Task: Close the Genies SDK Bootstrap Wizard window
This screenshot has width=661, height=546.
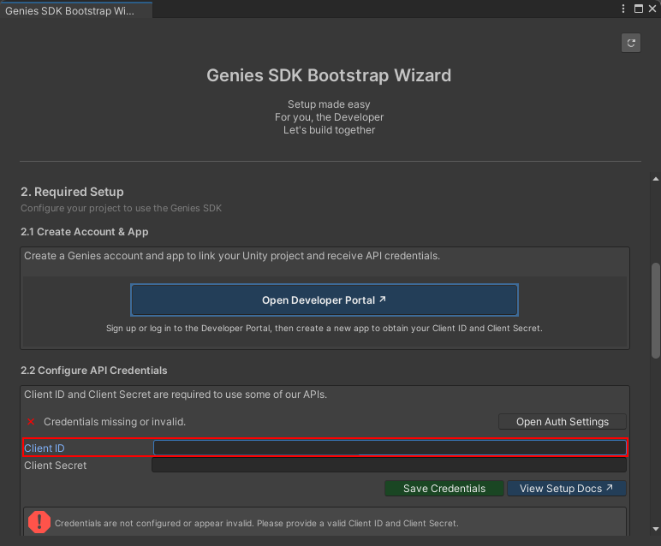Action: (652, 9)
